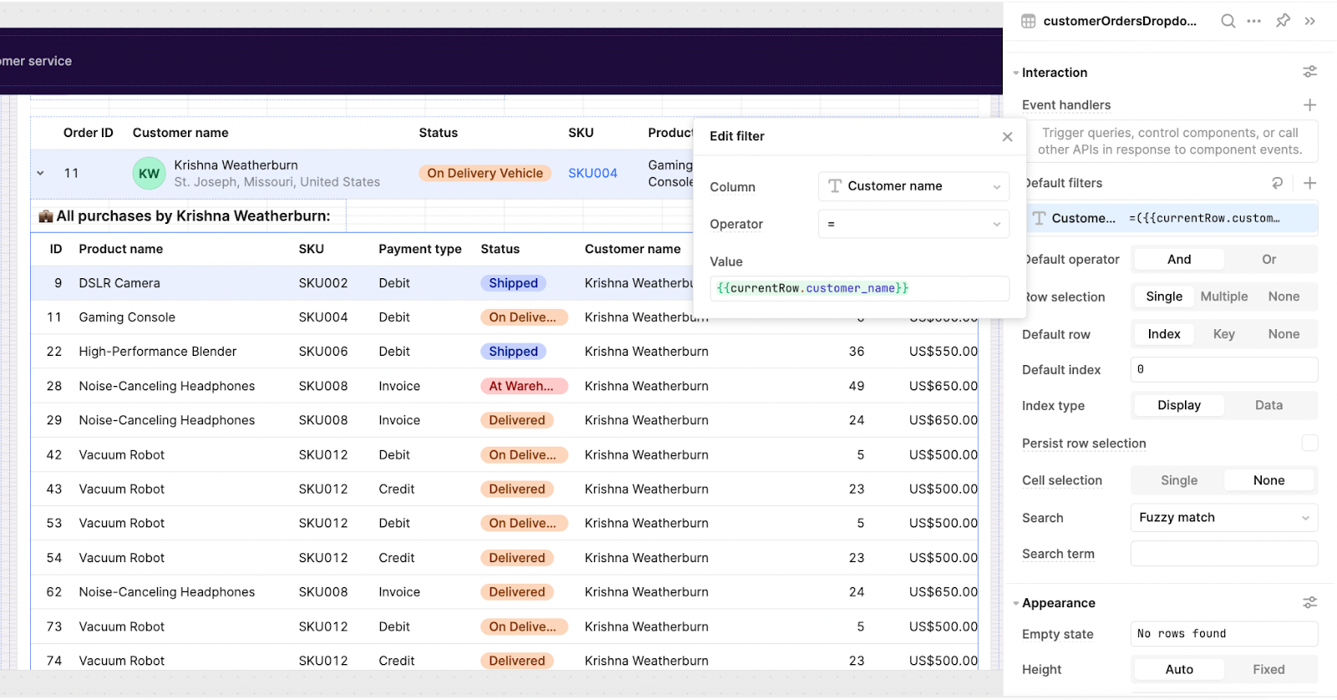Collapse the Appearance section
Viewport: 1337px width, 700px height.
pos(1015,603)
